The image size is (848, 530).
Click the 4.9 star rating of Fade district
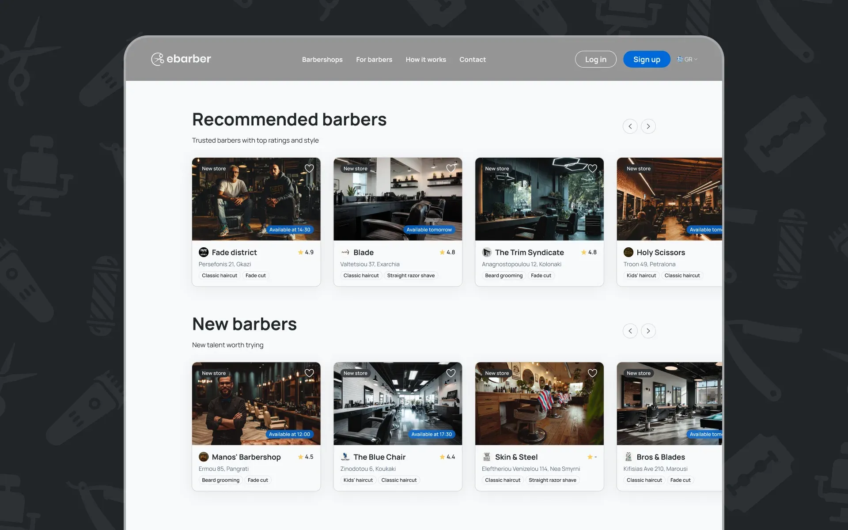point(306,252)
